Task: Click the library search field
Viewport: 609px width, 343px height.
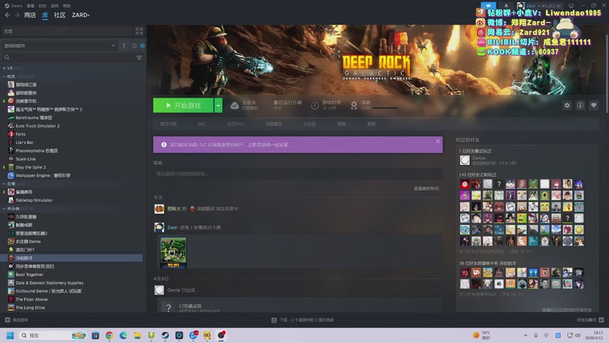Action: (69, 58)
